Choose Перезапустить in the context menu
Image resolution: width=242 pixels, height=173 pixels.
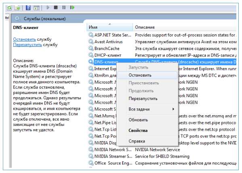point(147,98)
